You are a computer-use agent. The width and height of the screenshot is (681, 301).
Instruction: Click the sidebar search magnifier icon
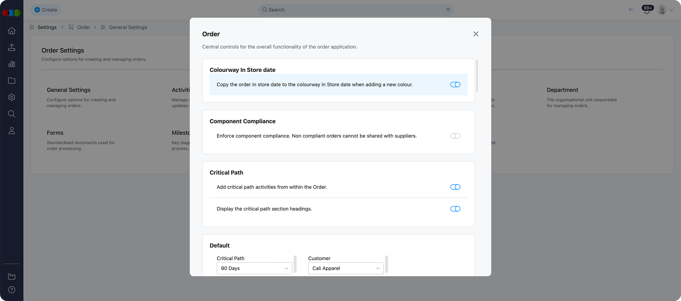coord(12,114)
